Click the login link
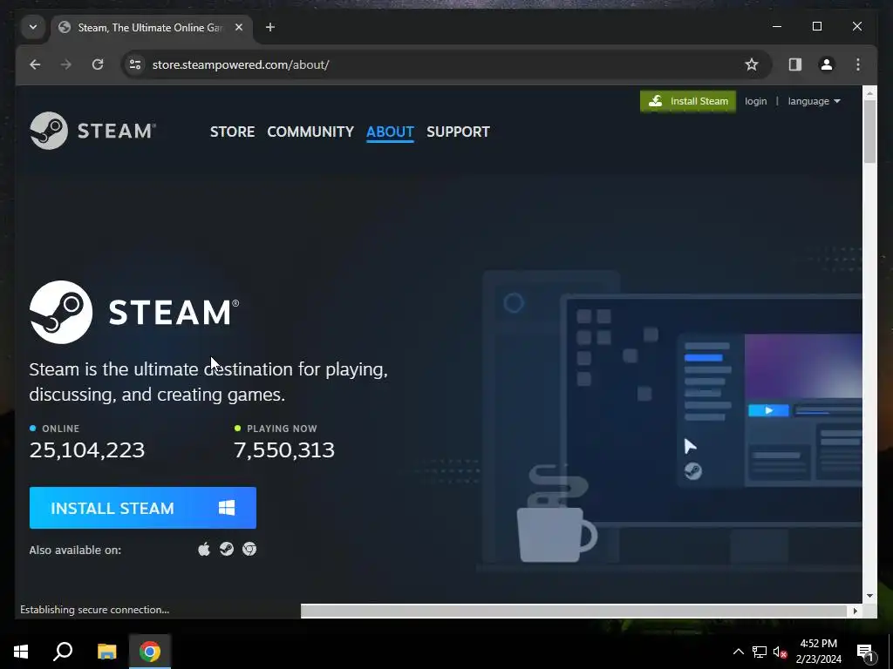 [756, 101]
